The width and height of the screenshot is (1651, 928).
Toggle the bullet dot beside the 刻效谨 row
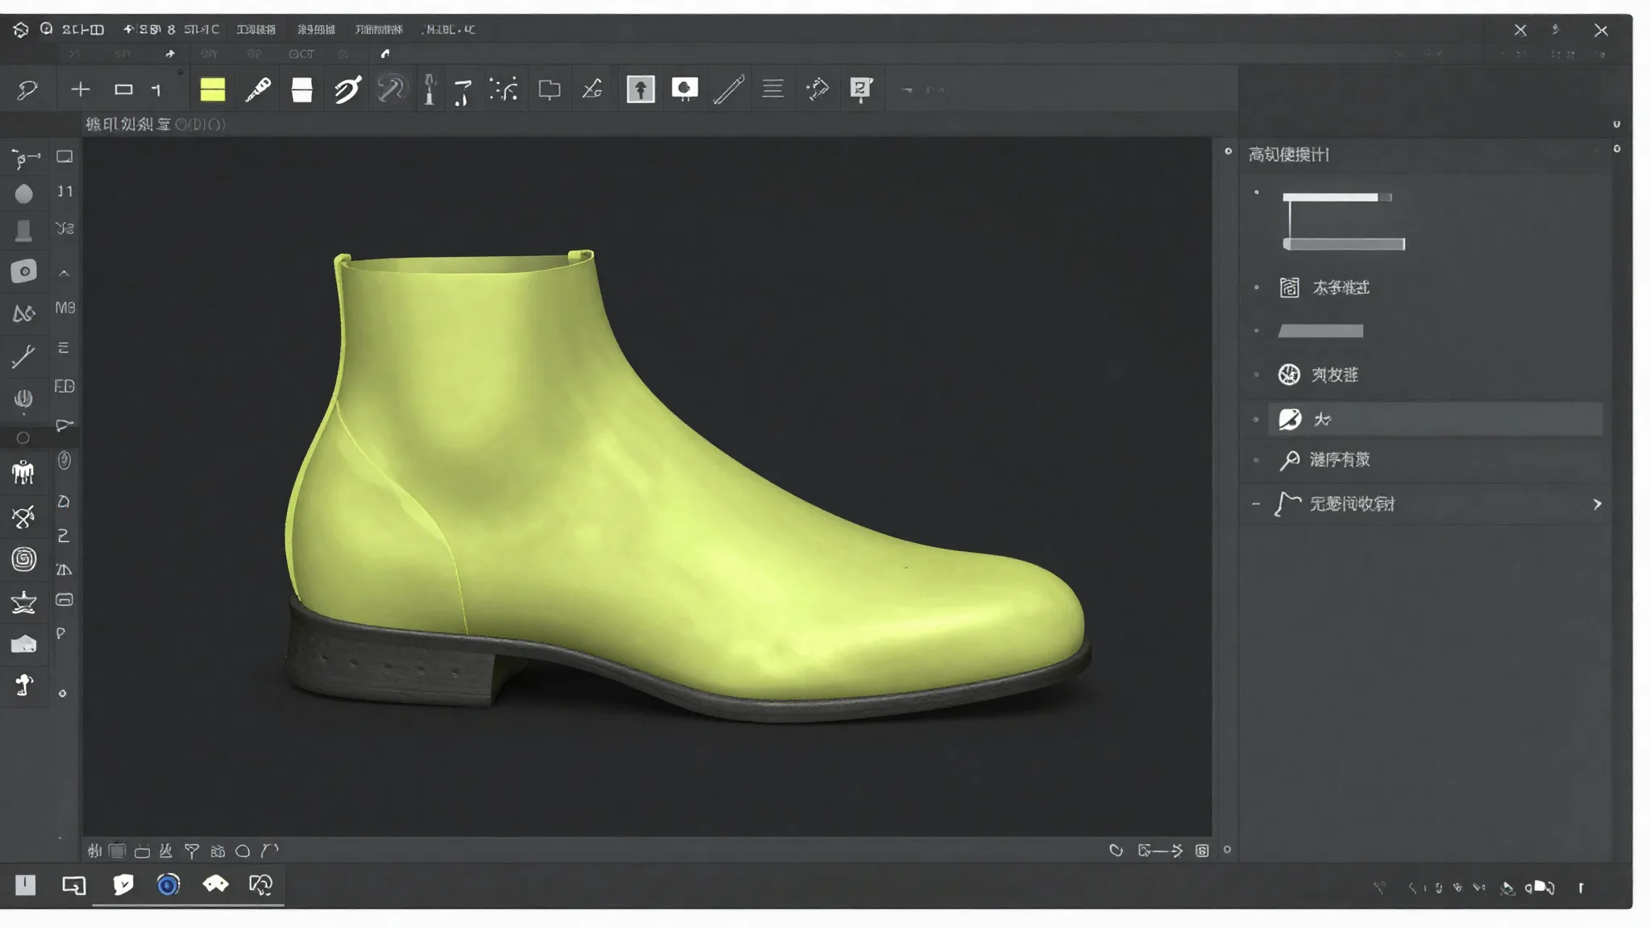[1256, 375]
